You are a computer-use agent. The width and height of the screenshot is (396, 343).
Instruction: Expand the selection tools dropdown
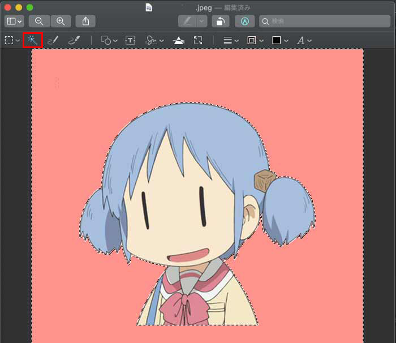coord(11,40)
